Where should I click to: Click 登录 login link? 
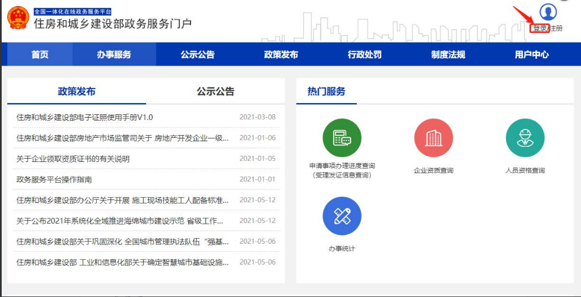pyautogui.click(x=539, y=28)
